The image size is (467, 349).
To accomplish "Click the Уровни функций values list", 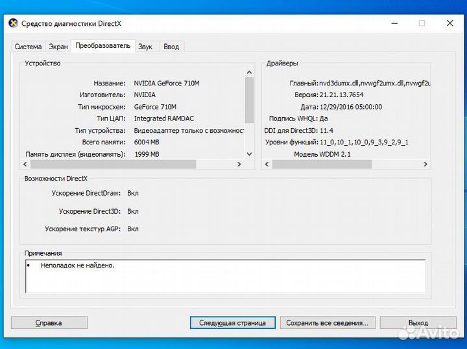I will (x=364, y=142).
